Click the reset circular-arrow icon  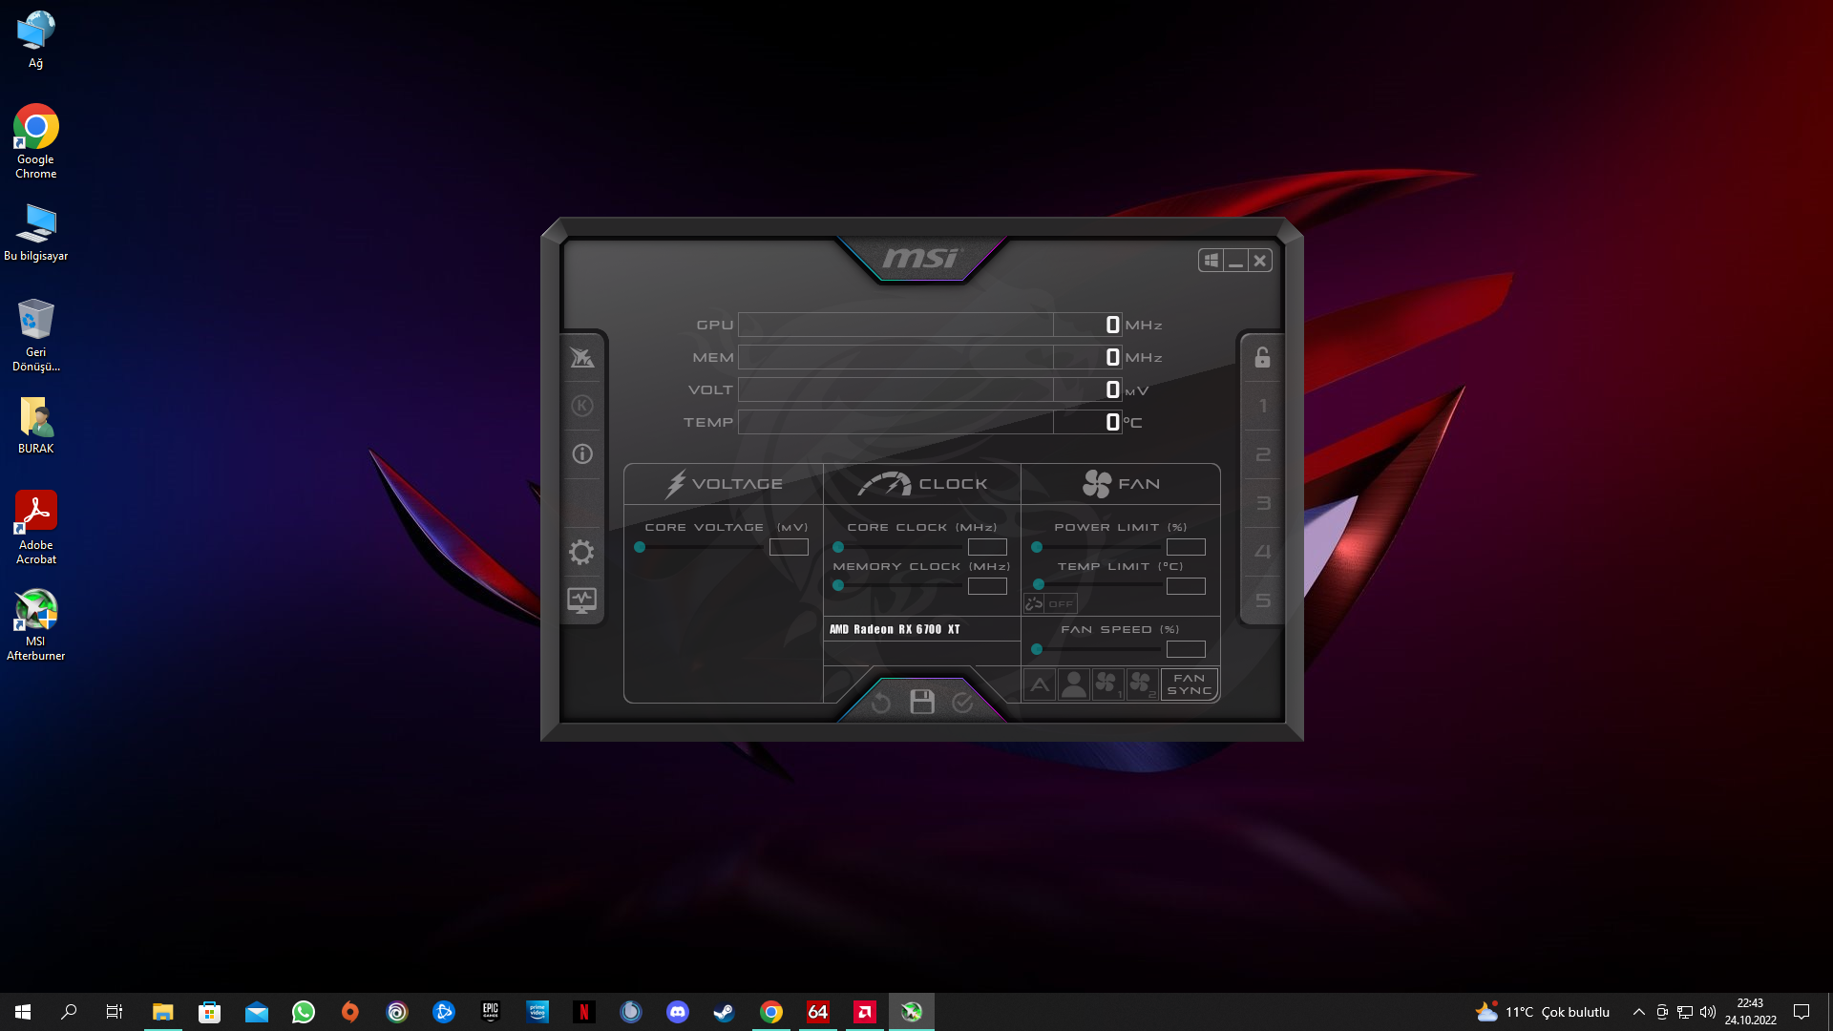click(881, 704)
